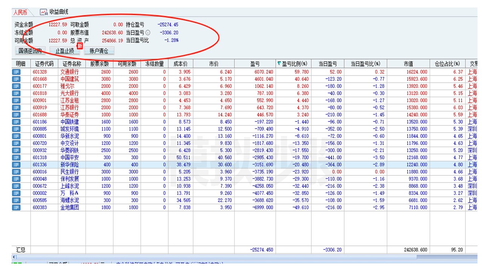Click stock name 华泰证券
Screen dimensions: 482x271
pos(70,115)
